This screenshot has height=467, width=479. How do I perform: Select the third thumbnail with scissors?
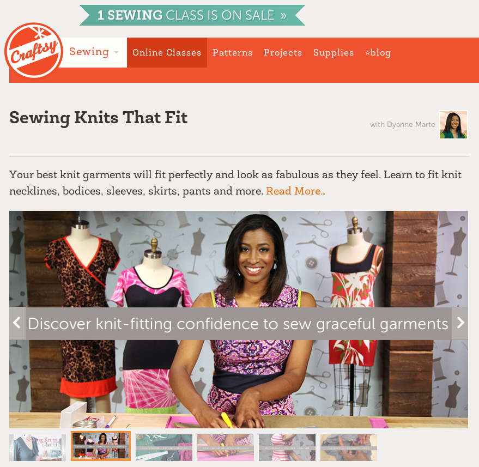tap(164, 447)
